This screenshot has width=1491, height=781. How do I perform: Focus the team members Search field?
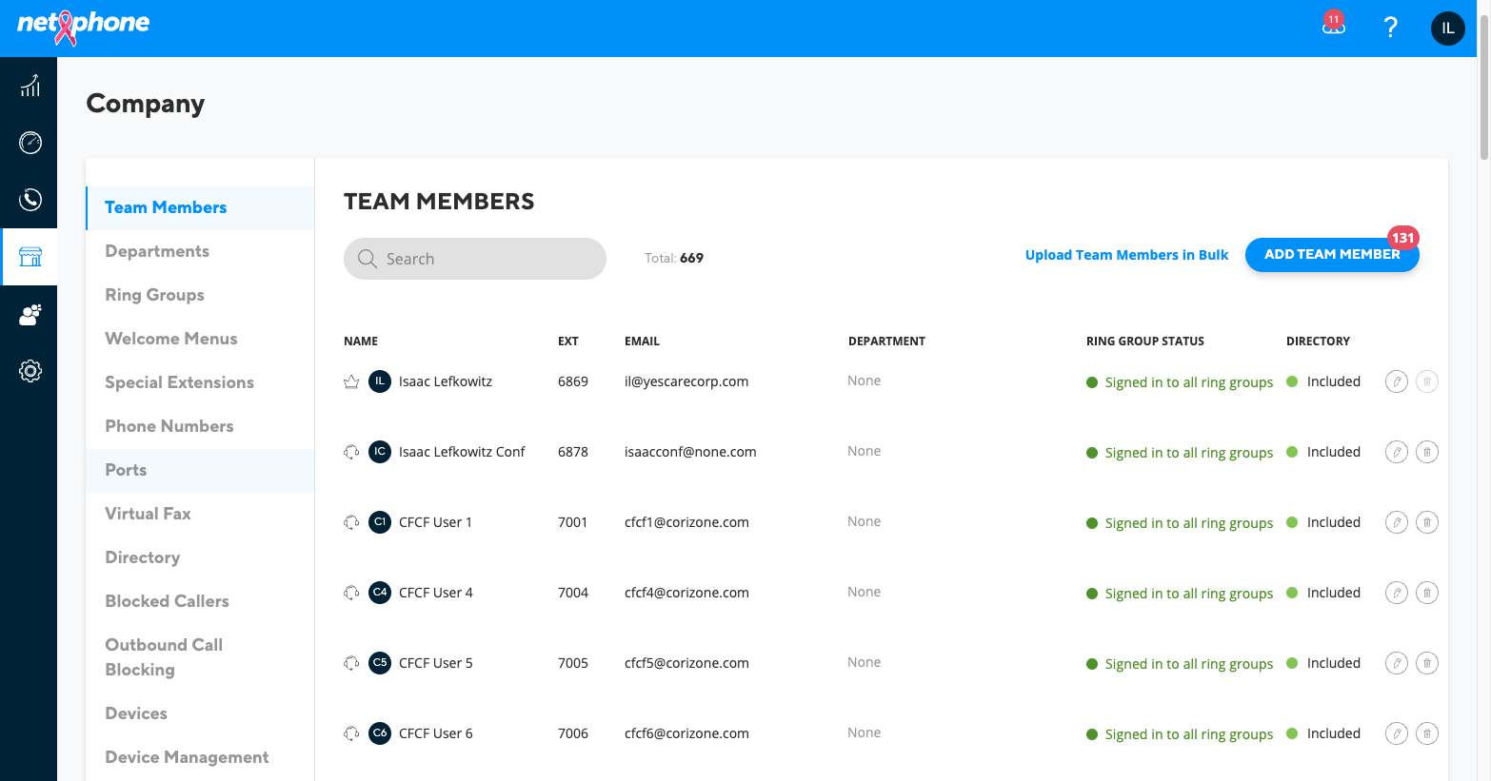pos(475,259)
